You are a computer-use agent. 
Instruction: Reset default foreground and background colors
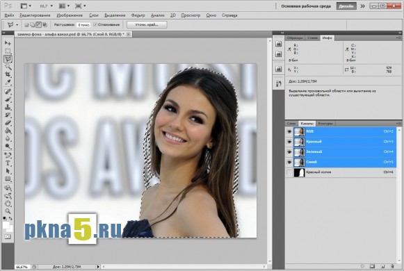[x=5, y=218]
